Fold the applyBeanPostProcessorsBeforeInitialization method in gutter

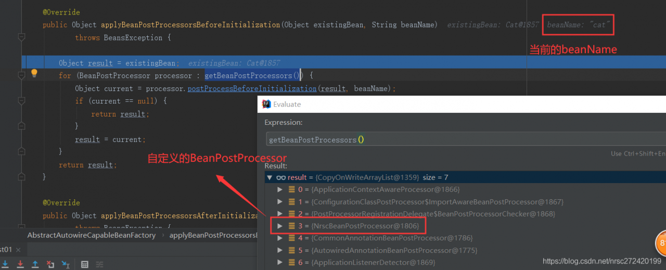coord(22,37)
